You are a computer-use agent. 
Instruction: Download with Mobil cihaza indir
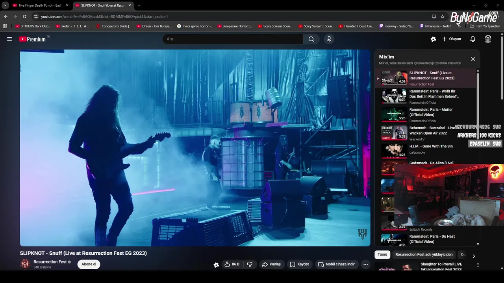(336, 264)
